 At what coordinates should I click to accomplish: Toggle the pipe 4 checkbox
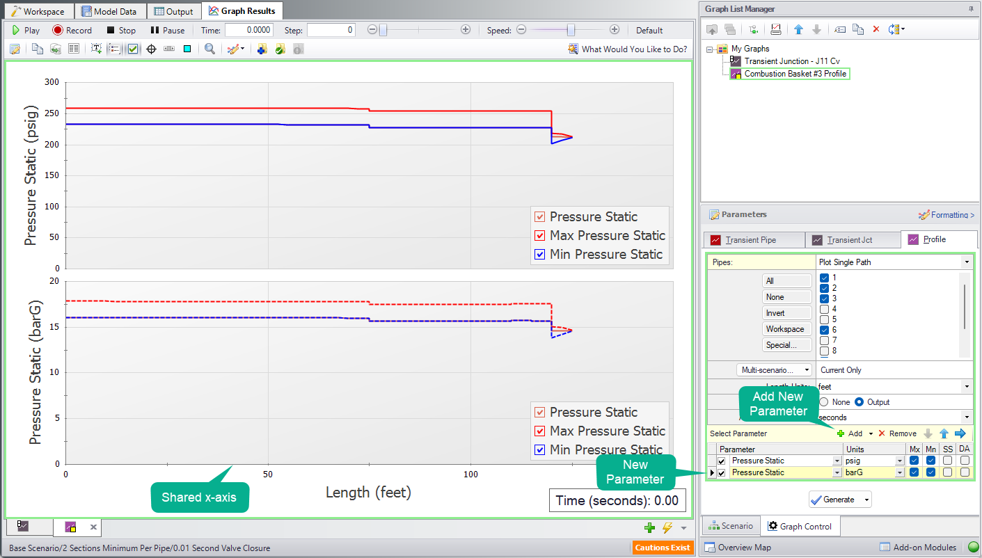tap(825, 309)
